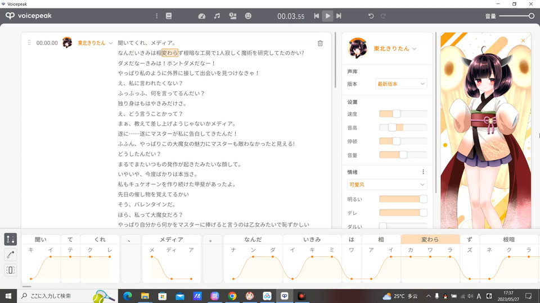Image resolution: width=540 pixels, height=303 pixels.
Task: Click the accent point above イ in 聞い
Action: point(51,256)
